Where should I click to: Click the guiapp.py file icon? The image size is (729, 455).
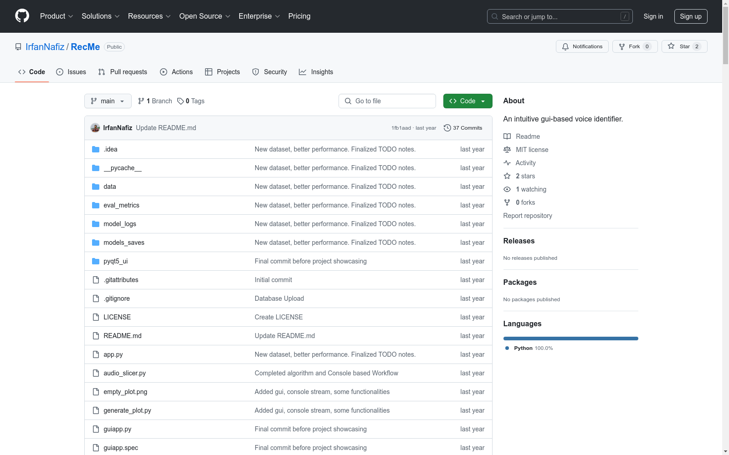coord(96,429)
